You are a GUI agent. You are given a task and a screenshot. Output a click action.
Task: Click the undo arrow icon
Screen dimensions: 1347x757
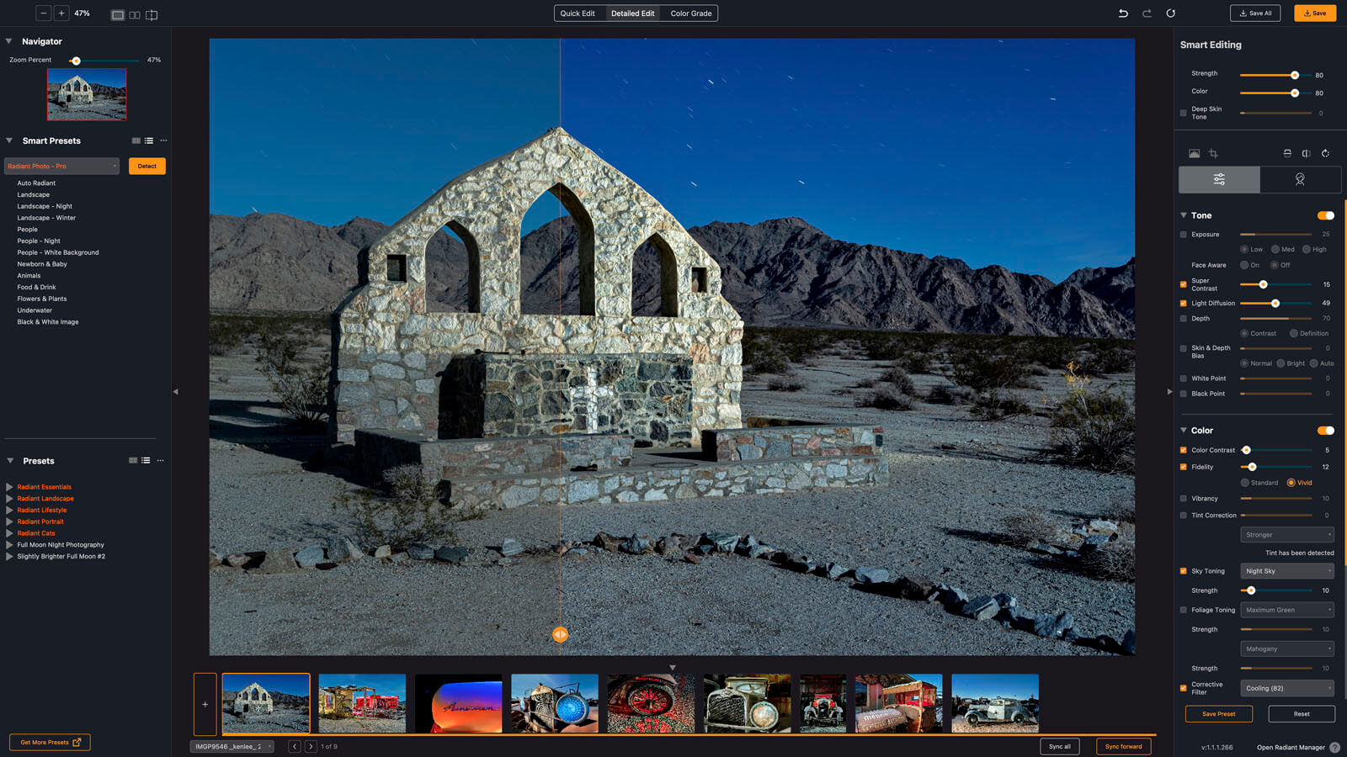click(1123, 13)
